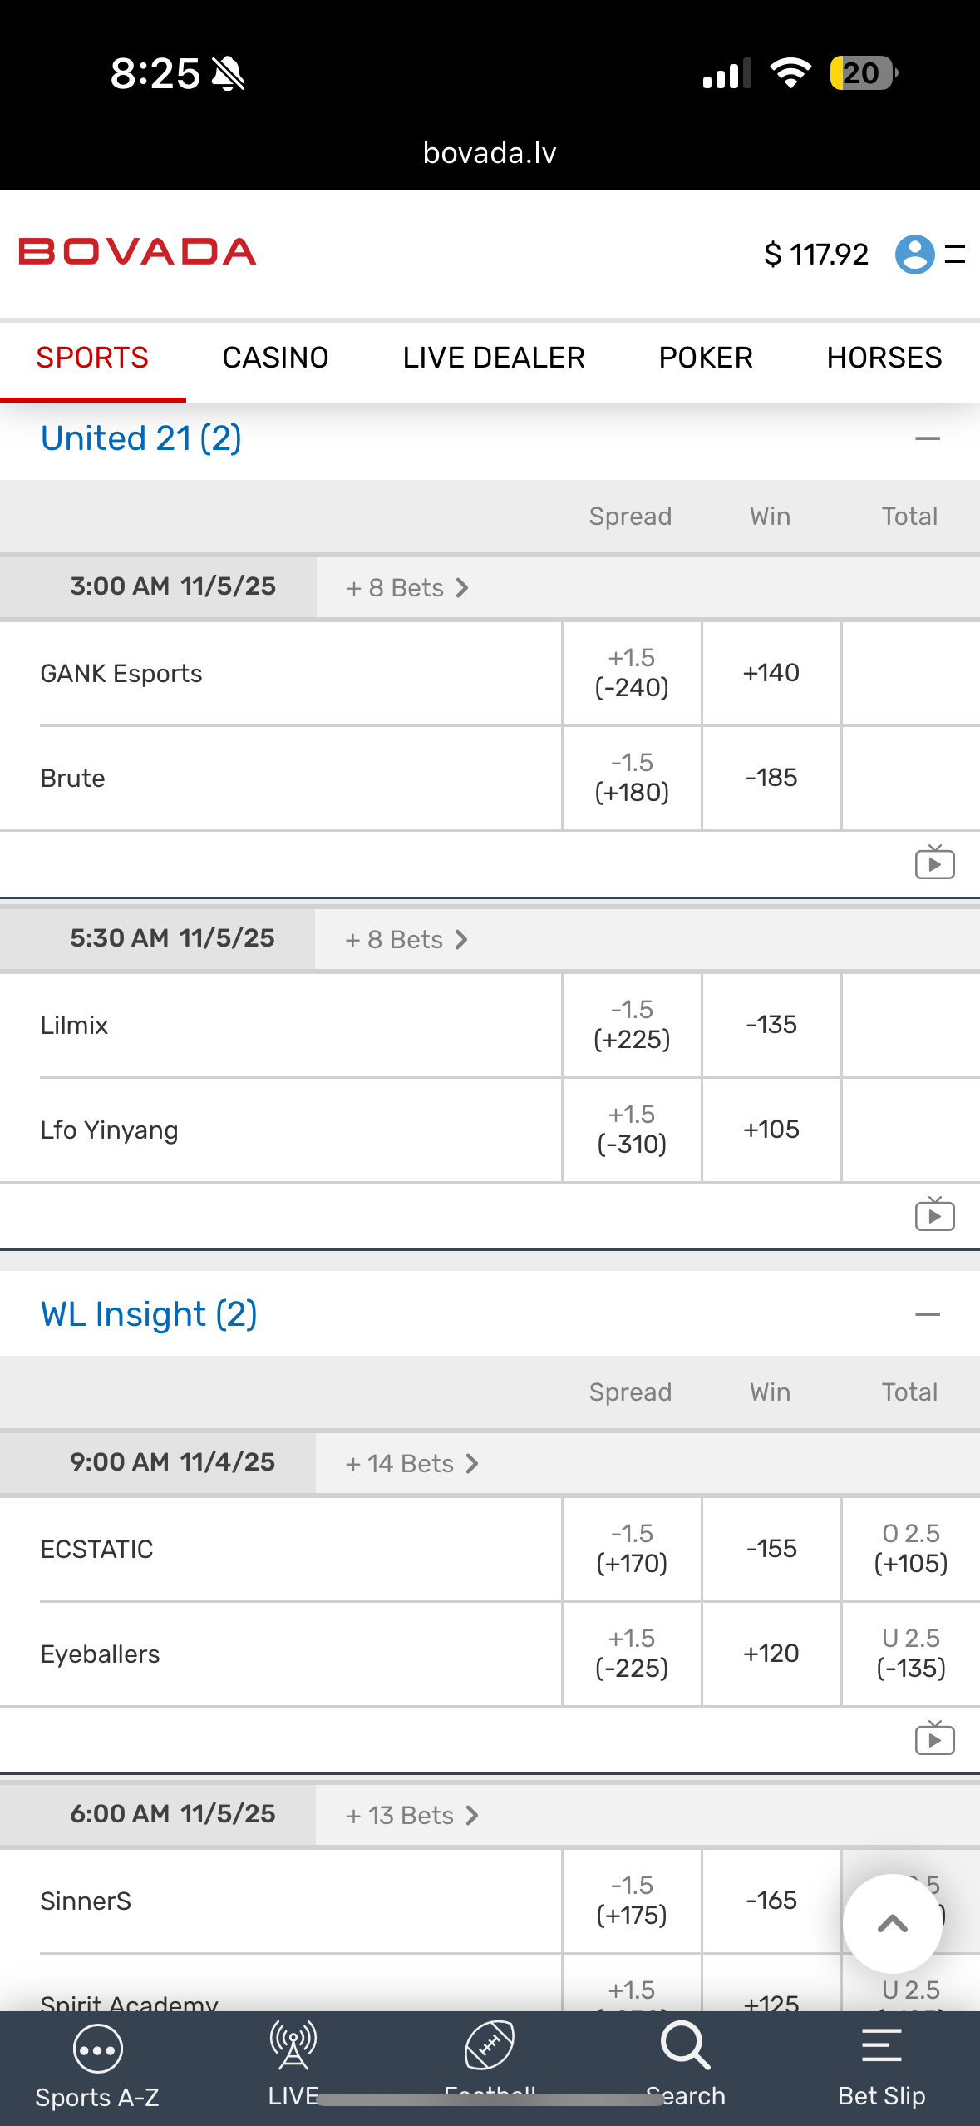
Task: Tap the $ 117.92 account balance
Action: pos(816,254)
